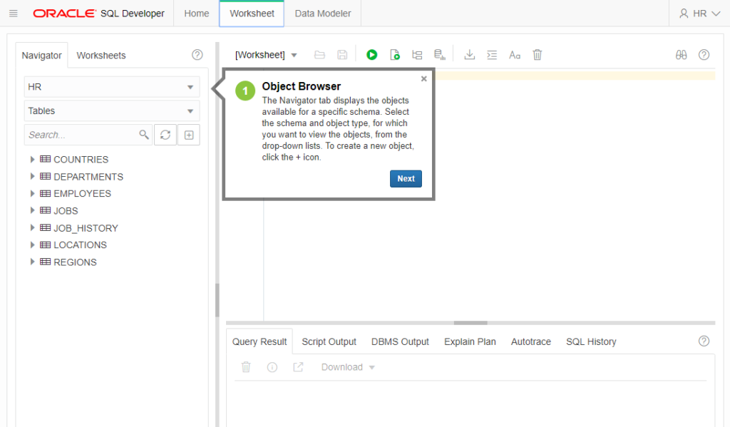Click the vertical splitter handle beside Navigator

point(217,300)
